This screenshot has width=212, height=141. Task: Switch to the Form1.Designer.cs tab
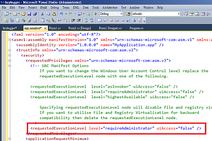(x=110, y=28)
